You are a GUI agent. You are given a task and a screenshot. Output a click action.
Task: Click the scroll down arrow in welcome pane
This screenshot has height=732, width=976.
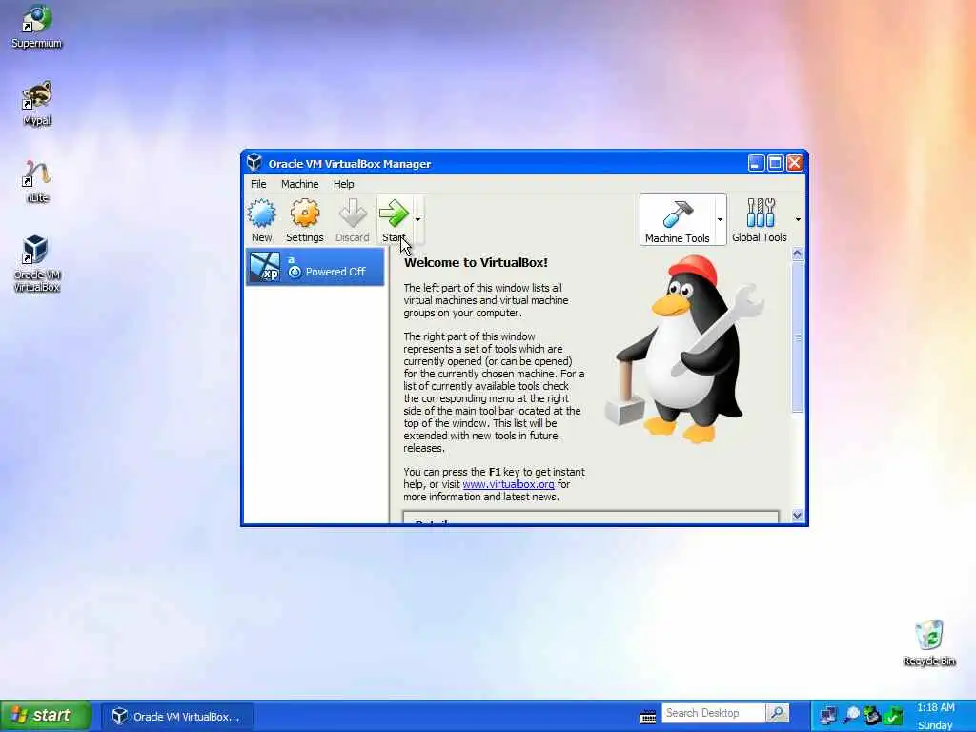798,516
